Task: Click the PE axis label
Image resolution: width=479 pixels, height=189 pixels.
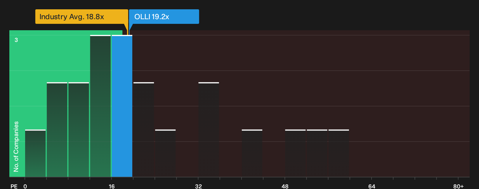Action: (x=14, y=186)
